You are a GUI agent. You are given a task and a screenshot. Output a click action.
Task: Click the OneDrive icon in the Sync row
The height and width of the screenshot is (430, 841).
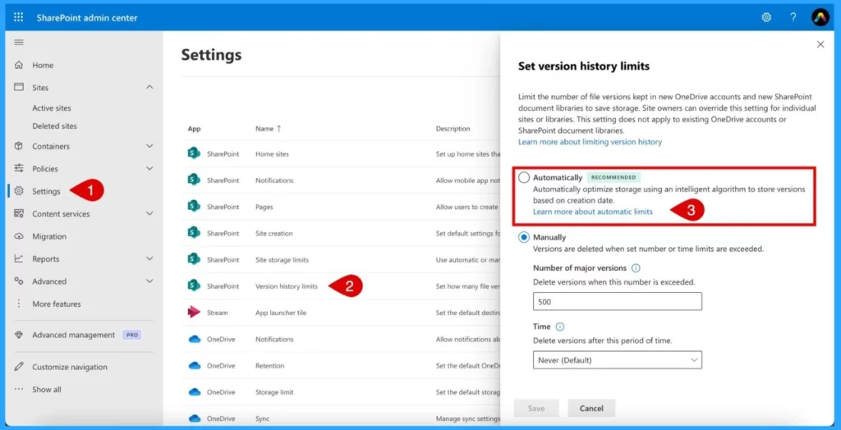click(194, 419)
